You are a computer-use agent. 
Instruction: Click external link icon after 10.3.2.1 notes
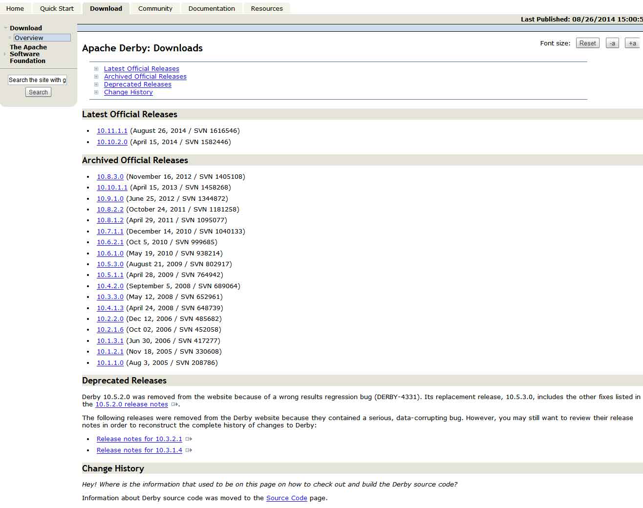point(189,439)
